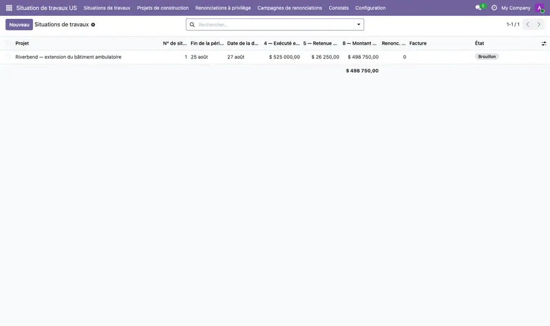The width and height of the screenshot is (550, 326).
Task: Sort by 5 — Retenue column header
Action: click(x=320, y=43)
